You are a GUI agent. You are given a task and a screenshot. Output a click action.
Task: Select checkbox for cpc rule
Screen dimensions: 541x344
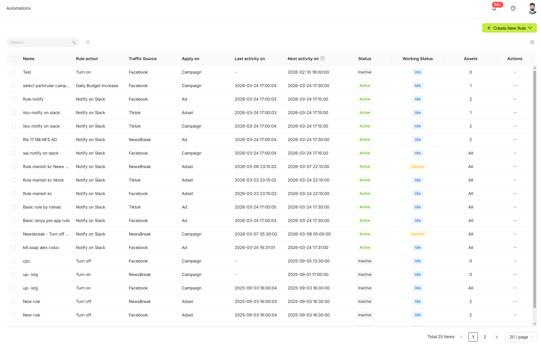click(x=13, y=261)
